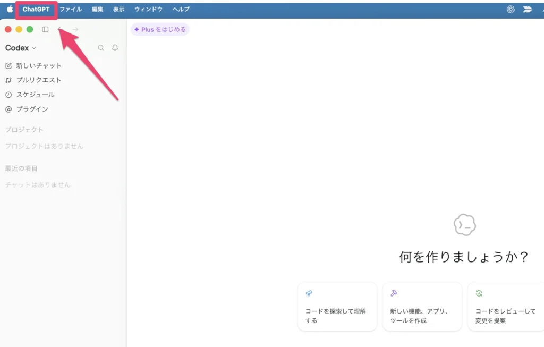Open the 編集 menu
Viewport: 544px width, 347px height.
tap(98, 10)
